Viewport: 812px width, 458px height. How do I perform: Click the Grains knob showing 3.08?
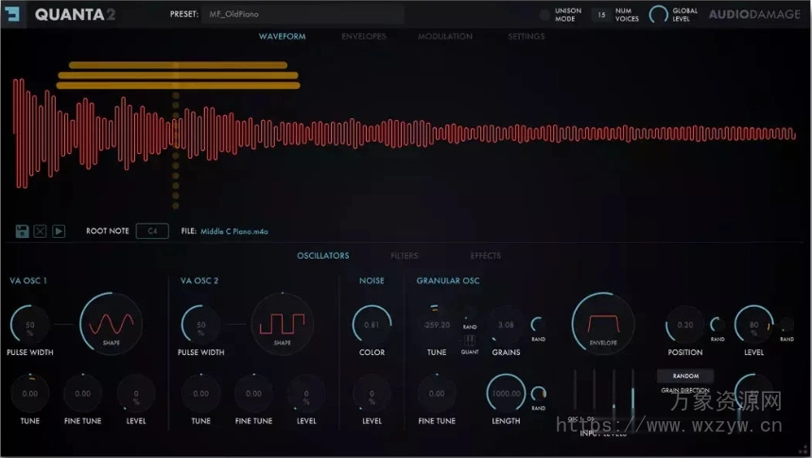point(506,325)
